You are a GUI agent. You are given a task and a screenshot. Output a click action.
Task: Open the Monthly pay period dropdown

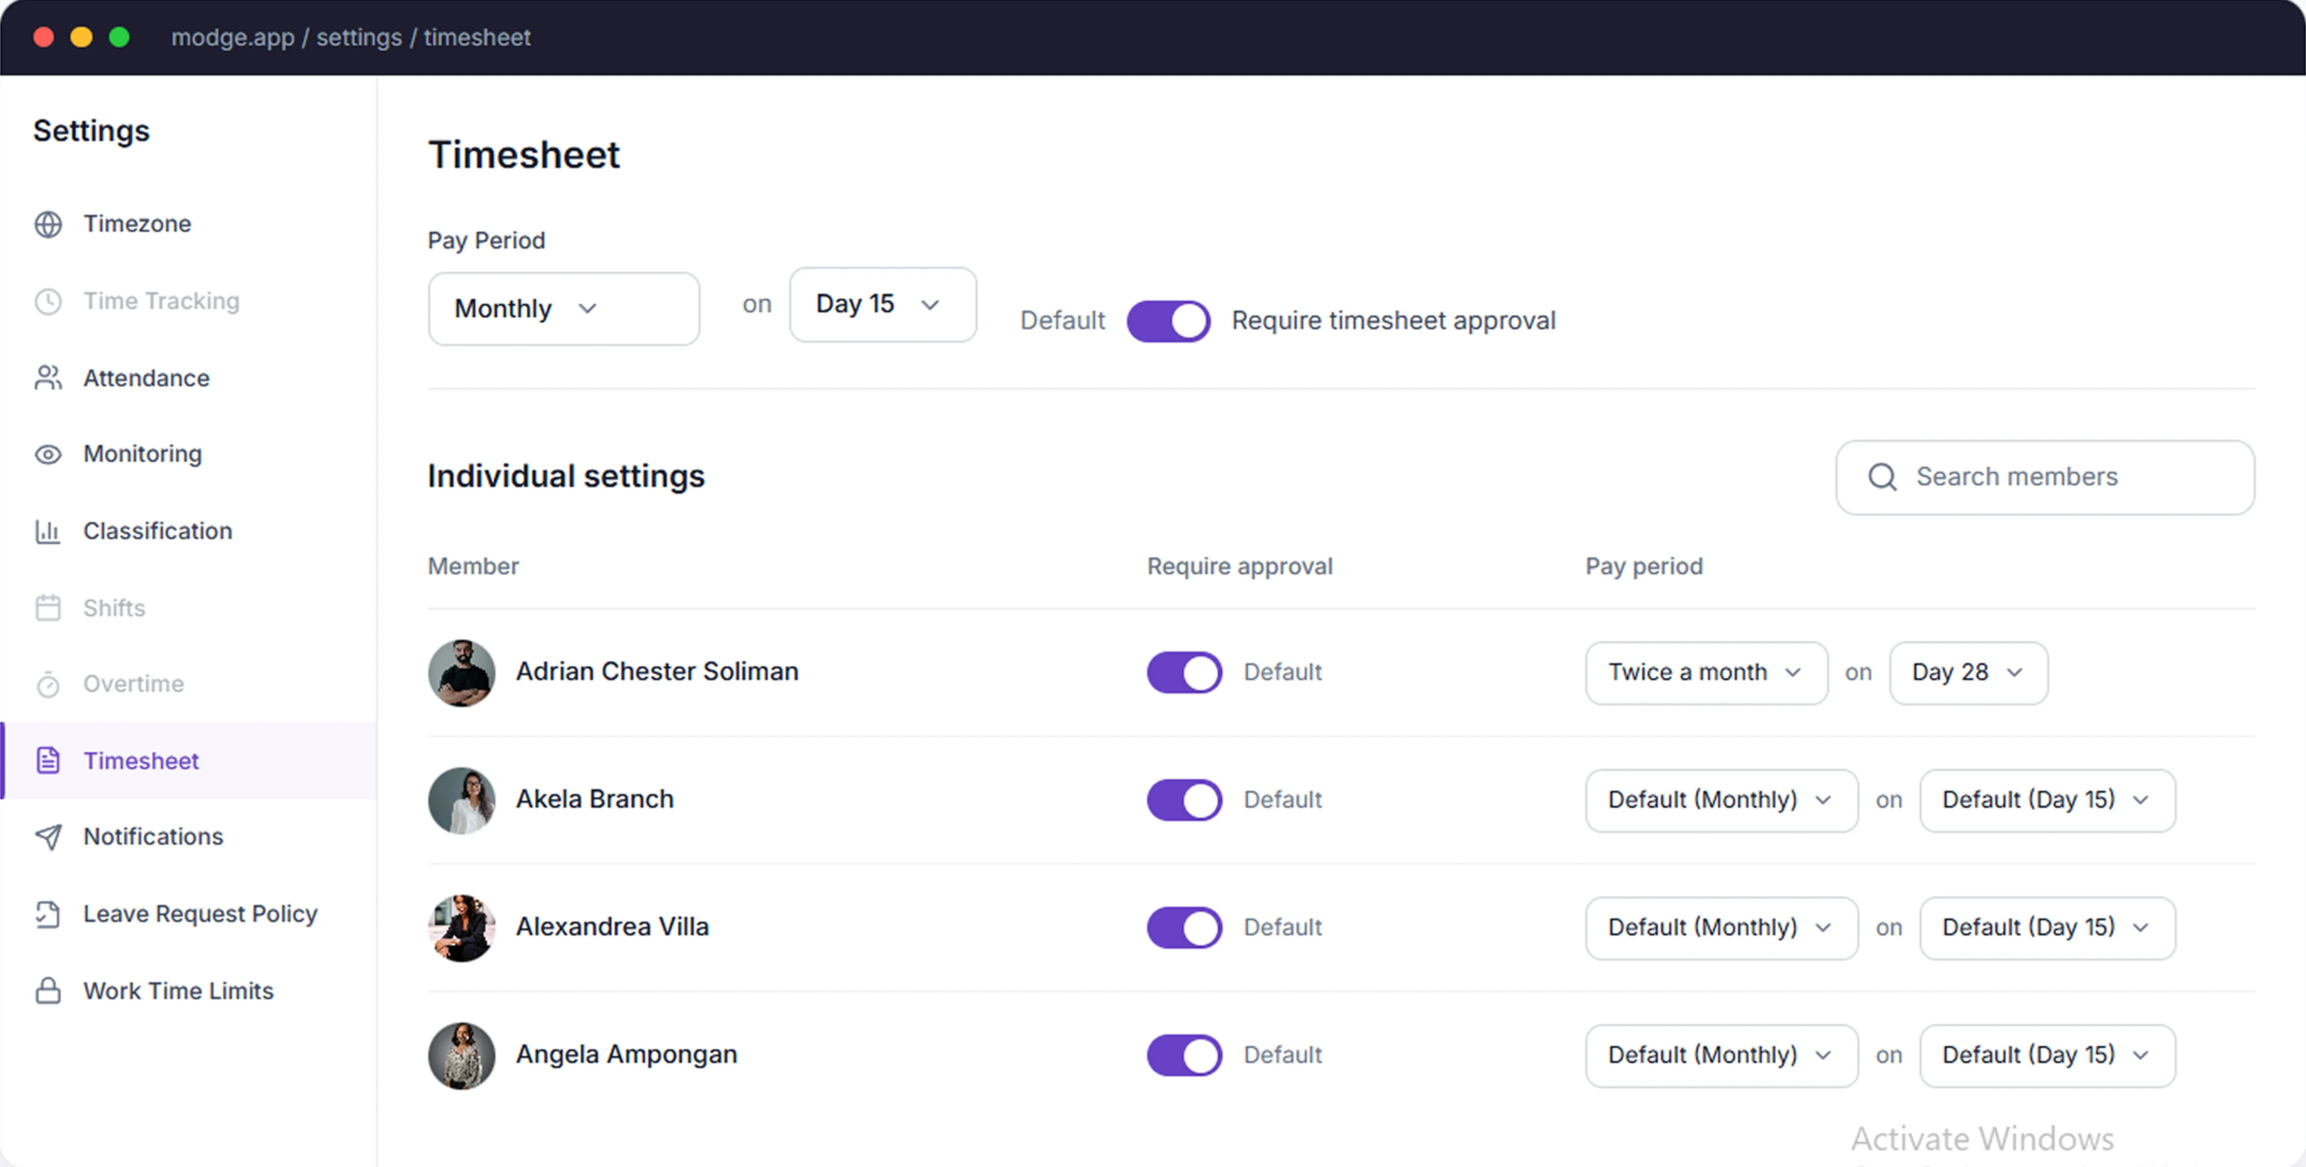click(564, 309)
